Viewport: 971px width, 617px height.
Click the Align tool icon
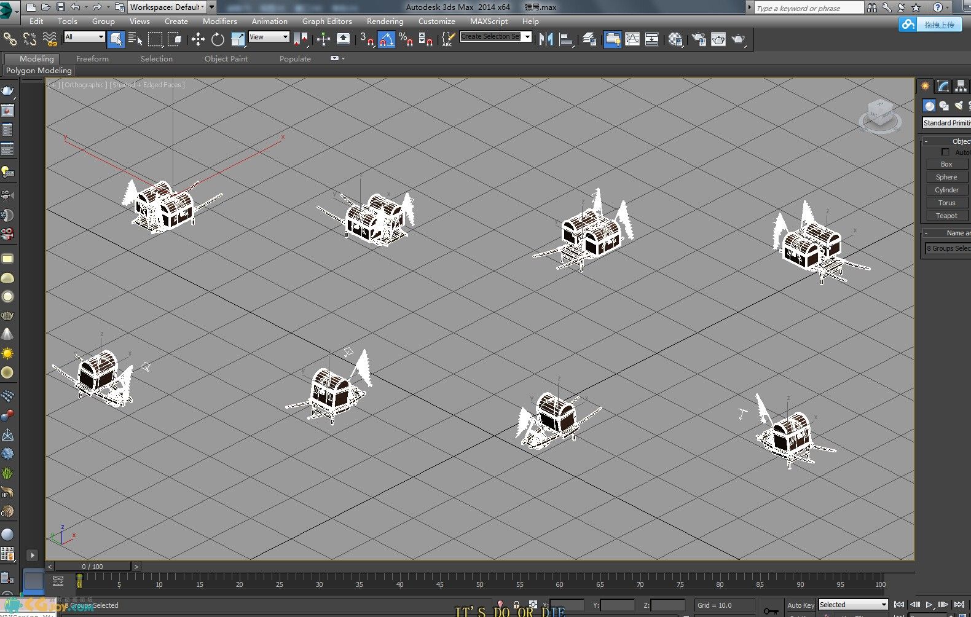[x=567, y=39]
